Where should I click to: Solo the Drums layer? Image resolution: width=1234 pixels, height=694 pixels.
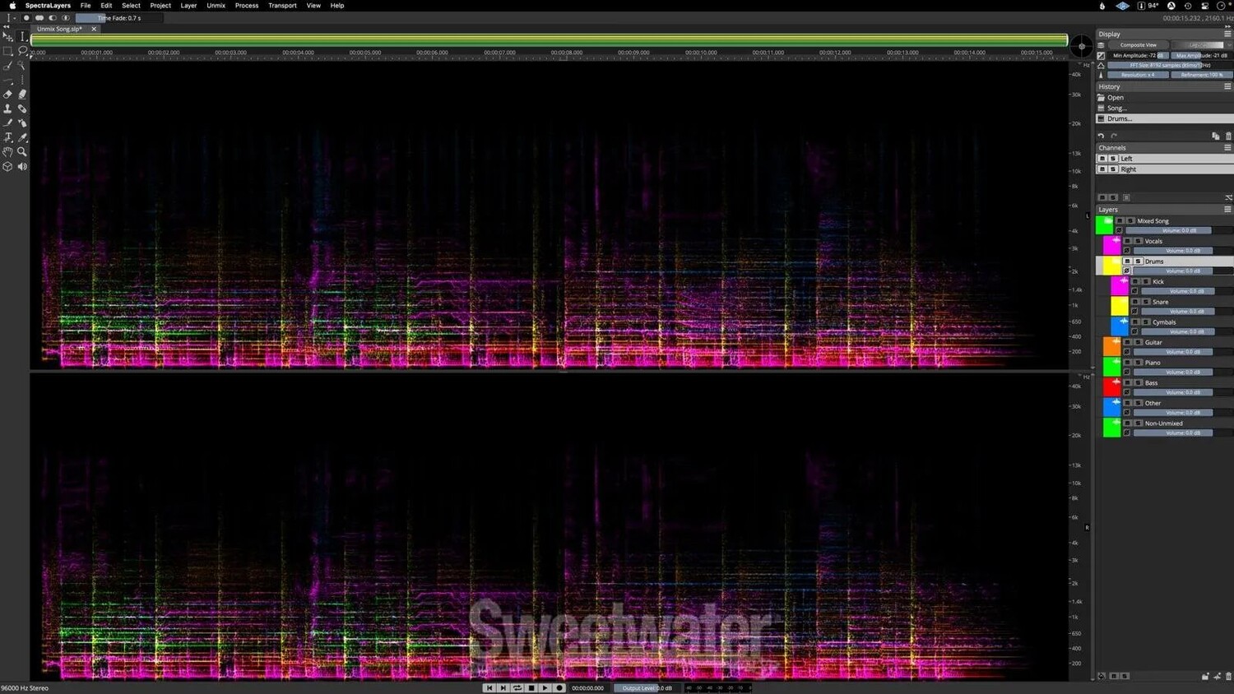[x=1139, y=261]
